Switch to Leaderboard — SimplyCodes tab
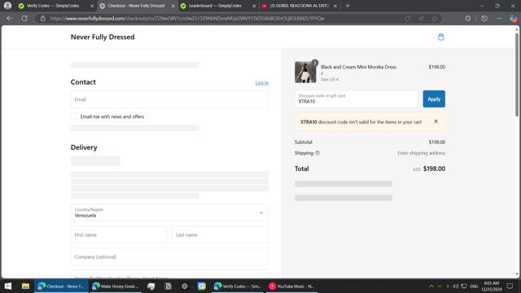 coord(215,6)
